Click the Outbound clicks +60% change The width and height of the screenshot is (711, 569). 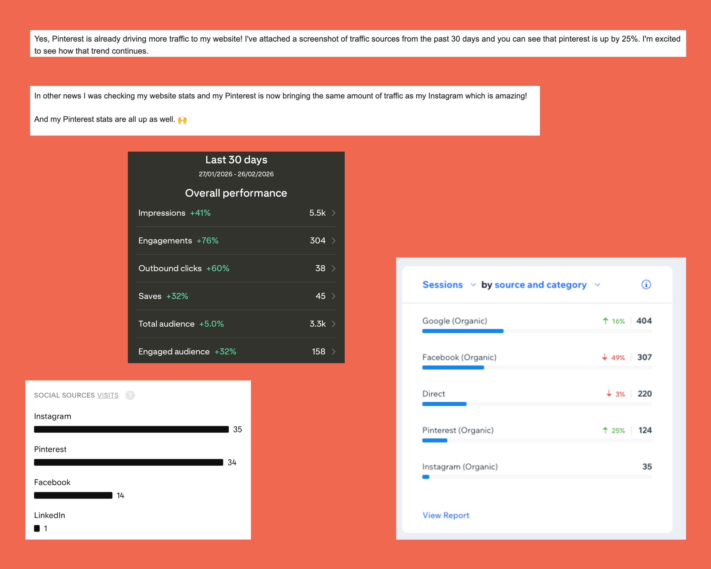point(218,268)
